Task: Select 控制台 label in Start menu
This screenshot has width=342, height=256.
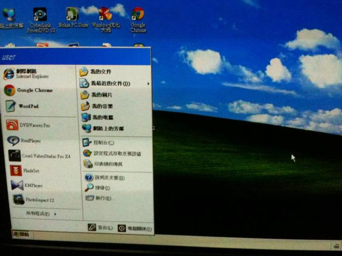Action: tap(104, 143)
